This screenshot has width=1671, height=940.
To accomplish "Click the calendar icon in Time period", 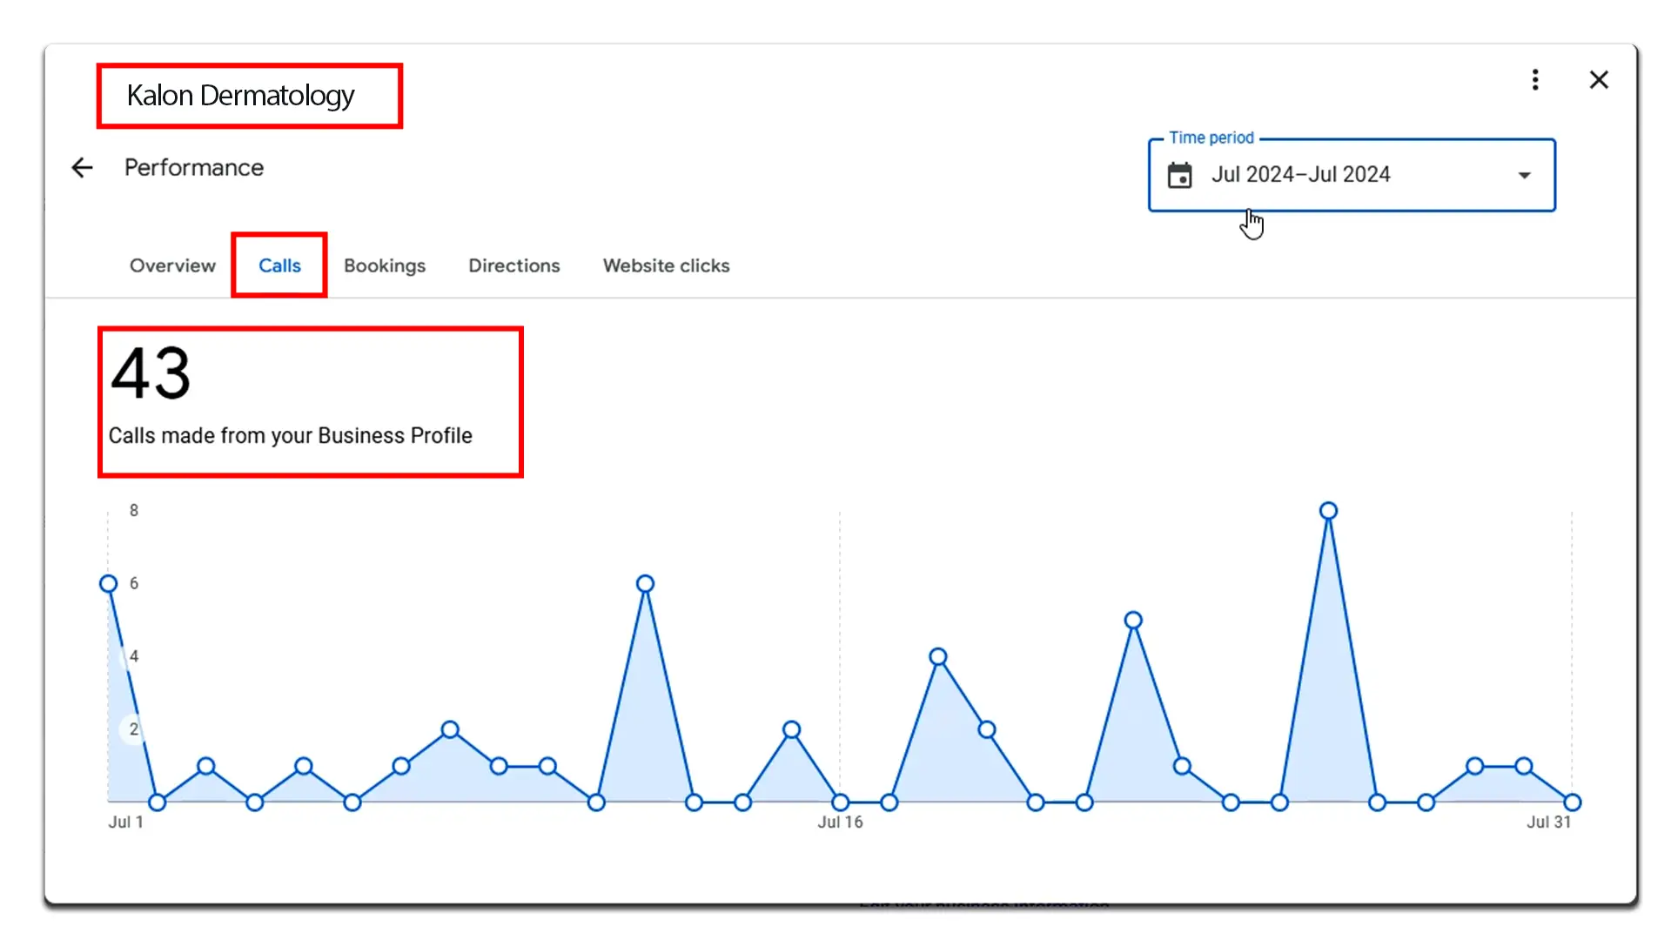I will coord(1179,175).
